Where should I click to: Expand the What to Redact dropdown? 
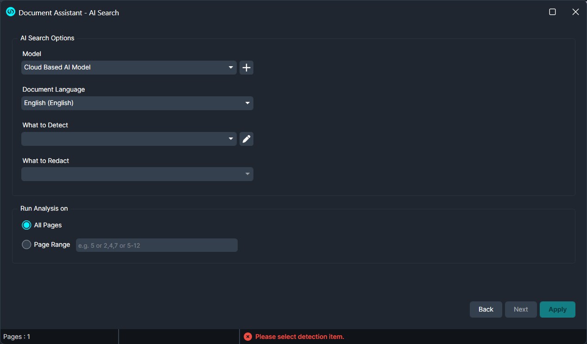coord(137,174)
